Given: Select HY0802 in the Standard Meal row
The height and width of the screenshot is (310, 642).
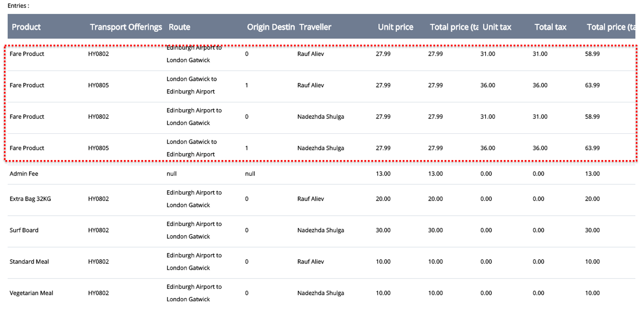Looking at the screenshot, I should tap(98, 262).
